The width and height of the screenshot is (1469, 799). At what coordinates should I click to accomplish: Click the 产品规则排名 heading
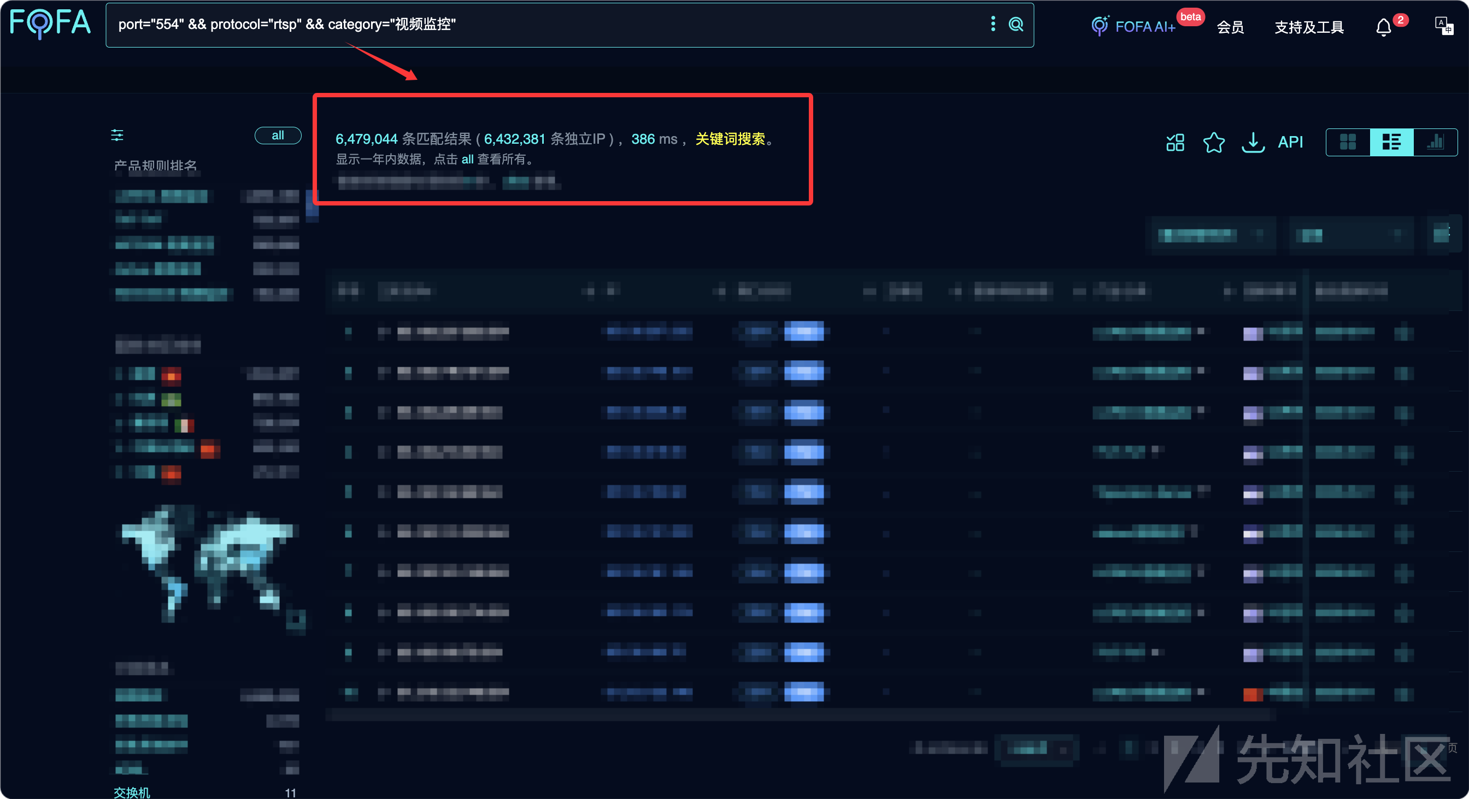tap(155, 166)
